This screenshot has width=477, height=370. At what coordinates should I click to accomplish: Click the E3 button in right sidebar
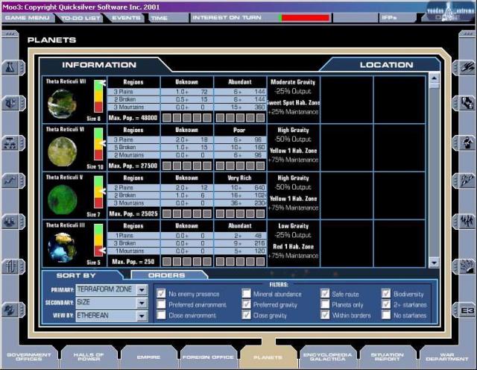467,310
